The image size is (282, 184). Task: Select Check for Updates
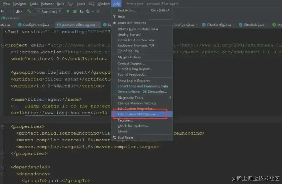[x=142, y=126]
